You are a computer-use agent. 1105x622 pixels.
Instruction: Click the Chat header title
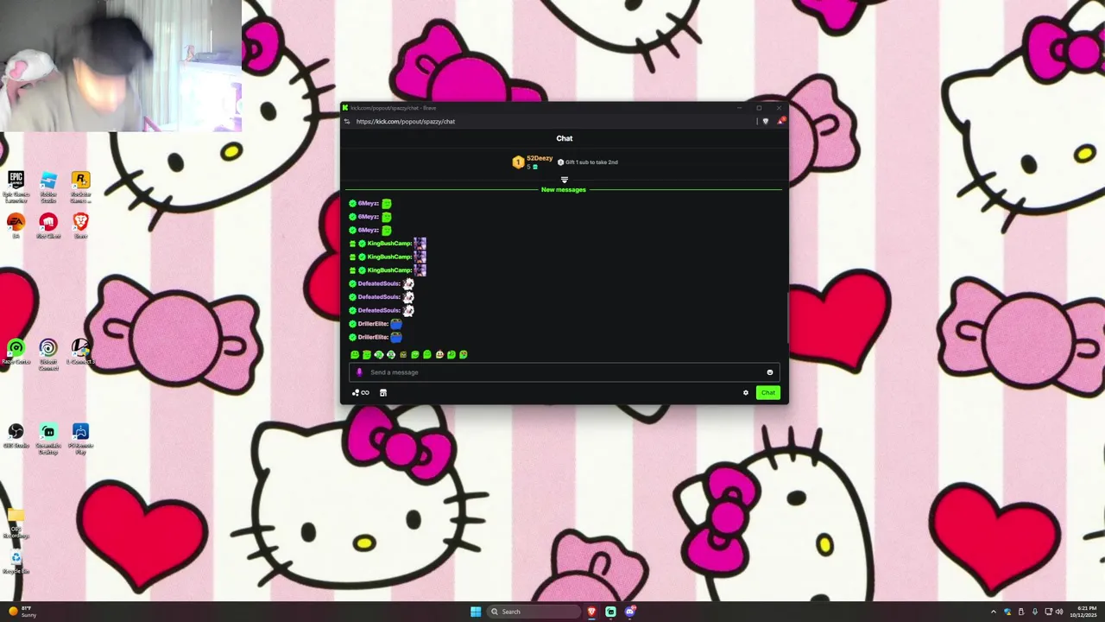click(x=565, y=138)
